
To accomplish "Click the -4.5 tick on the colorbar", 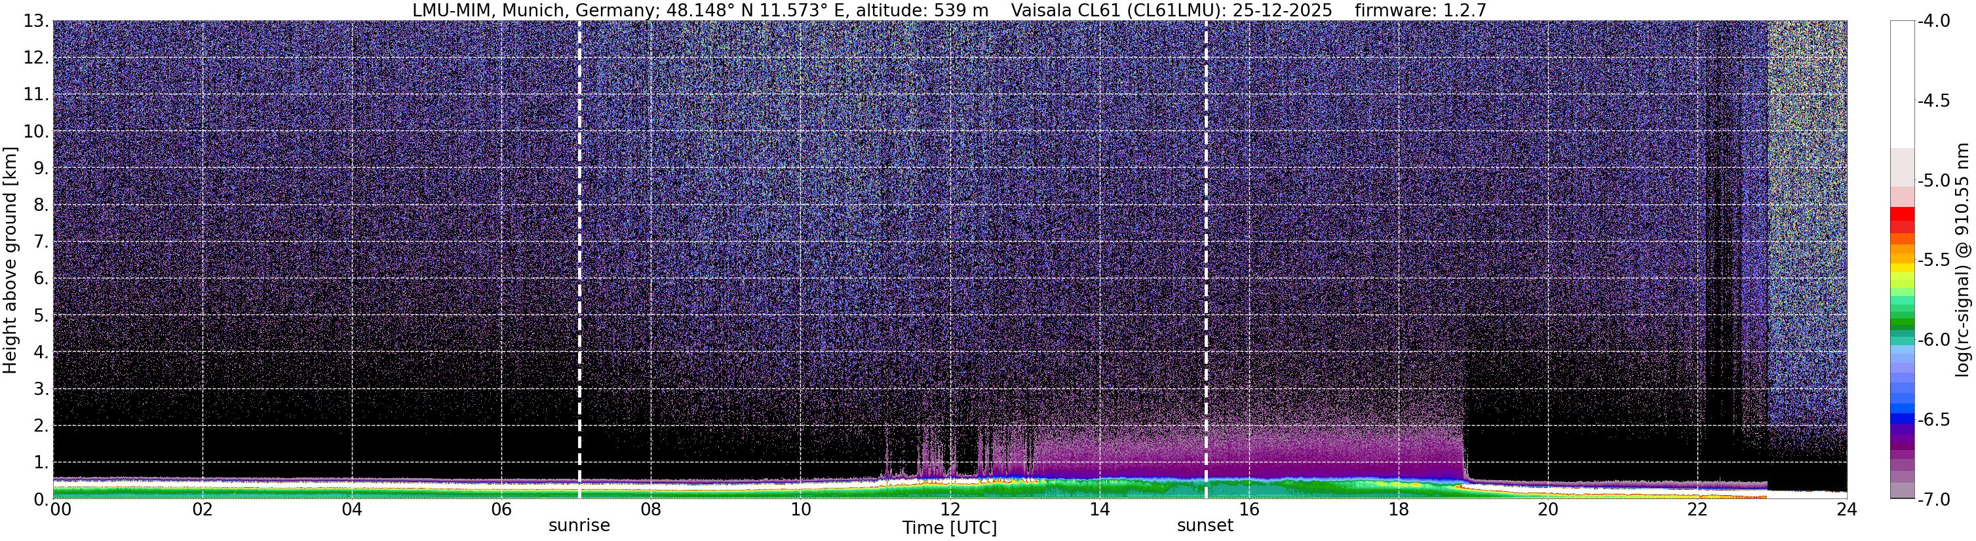I will (x=1933, y=101).
